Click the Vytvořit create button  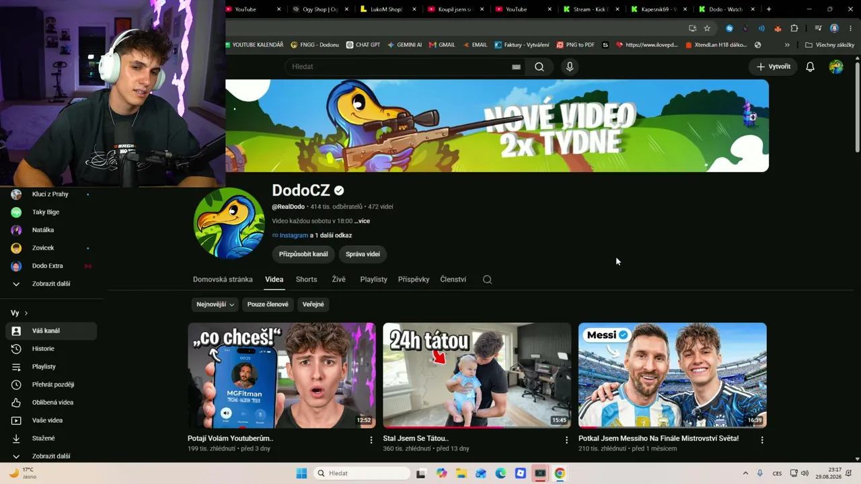point(773,67)
